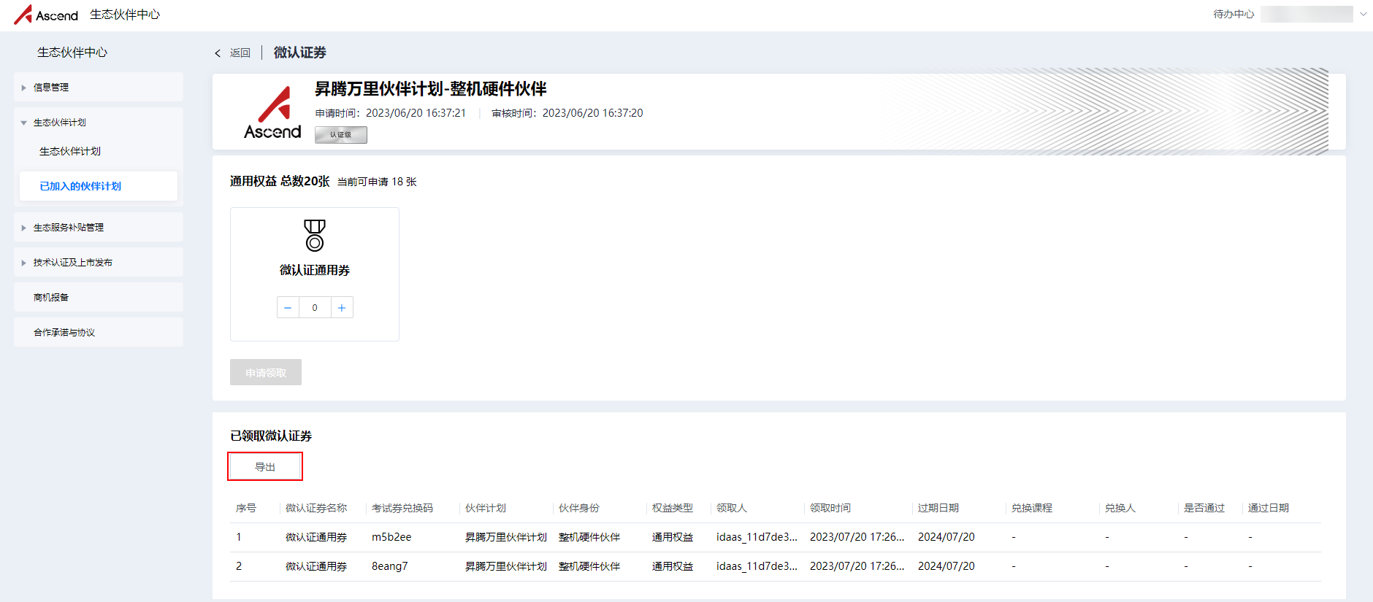
Task: Select 已加入的伙伴计划 in sidebar
Action: coord(99,186)
